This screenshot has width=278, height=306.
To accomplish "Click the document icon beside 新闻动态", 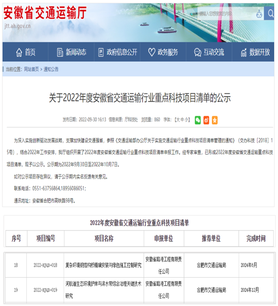I will [60, 52].
